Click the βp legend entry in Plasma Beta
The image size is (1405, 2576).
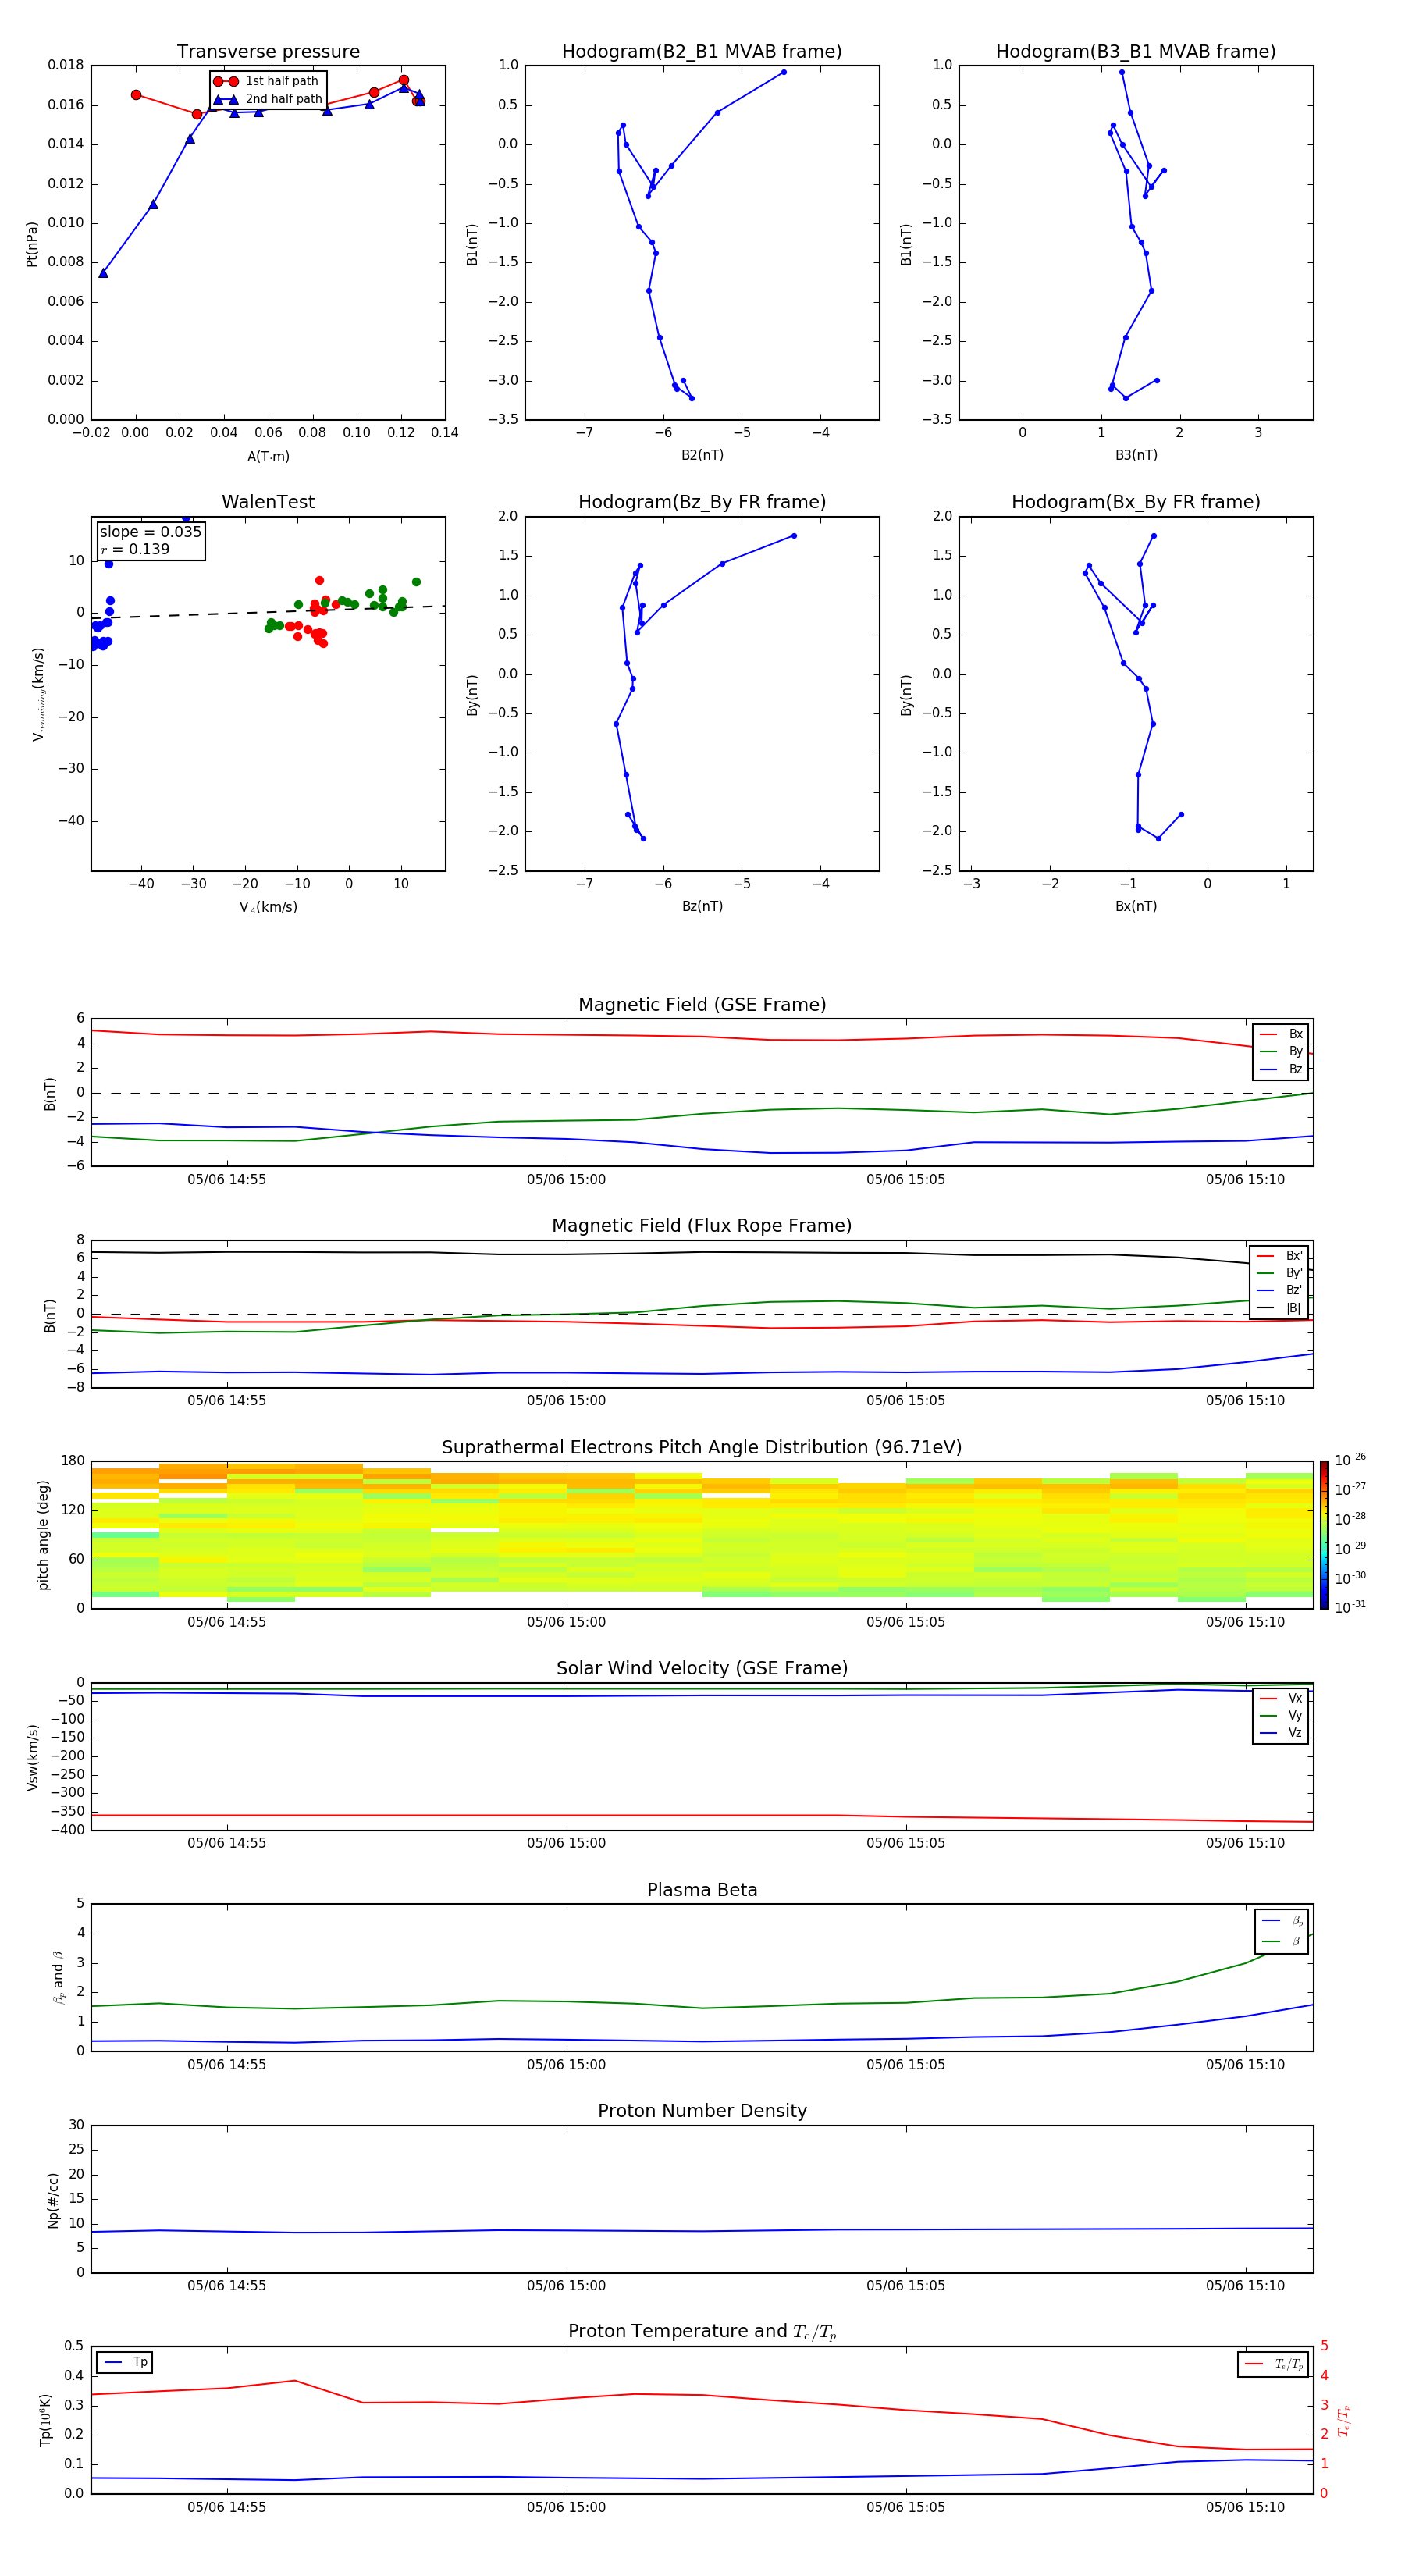1283,1920
